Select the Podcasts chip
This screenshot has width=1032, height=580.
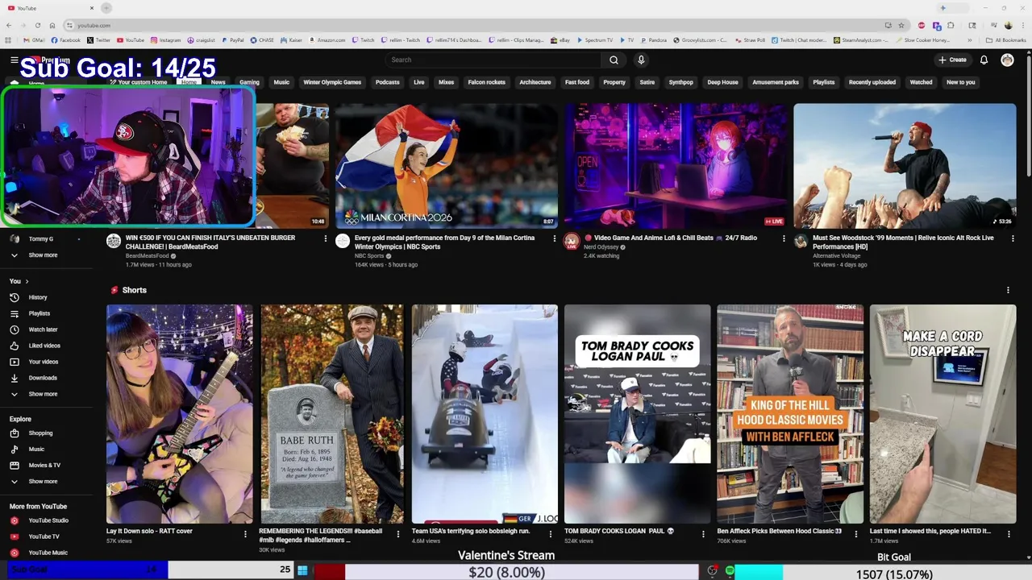point(387,82)
